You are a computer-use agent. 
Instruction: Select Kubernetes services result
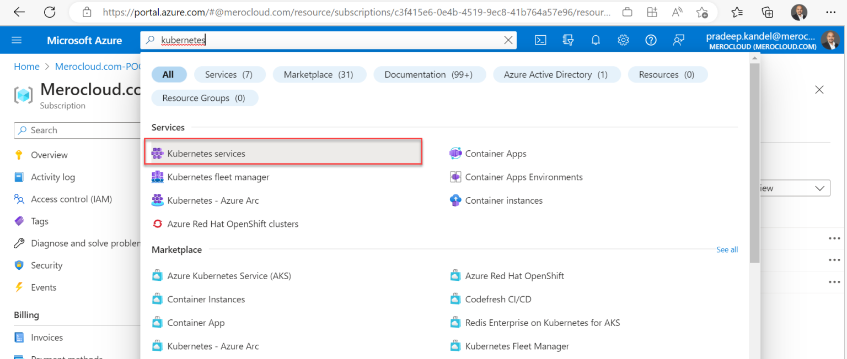206,154
